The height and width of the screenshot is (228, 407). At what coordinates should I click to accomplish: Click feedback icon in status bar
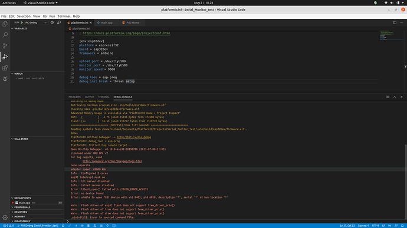tap(396, 226)
